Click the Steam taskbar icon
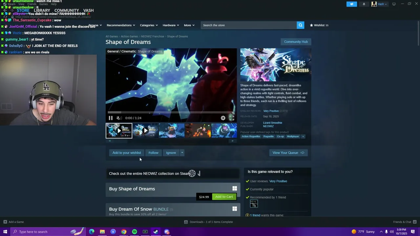Screen dimensions: 420x236 click(156, 232)
